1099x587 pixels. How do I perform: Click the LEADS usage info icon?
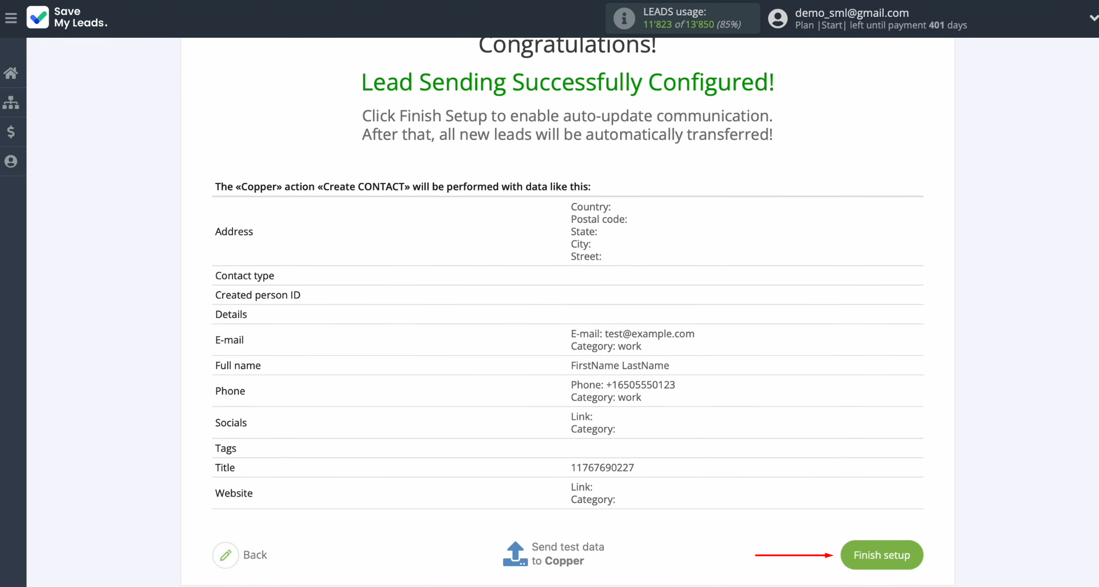click(x=624, y=19)
